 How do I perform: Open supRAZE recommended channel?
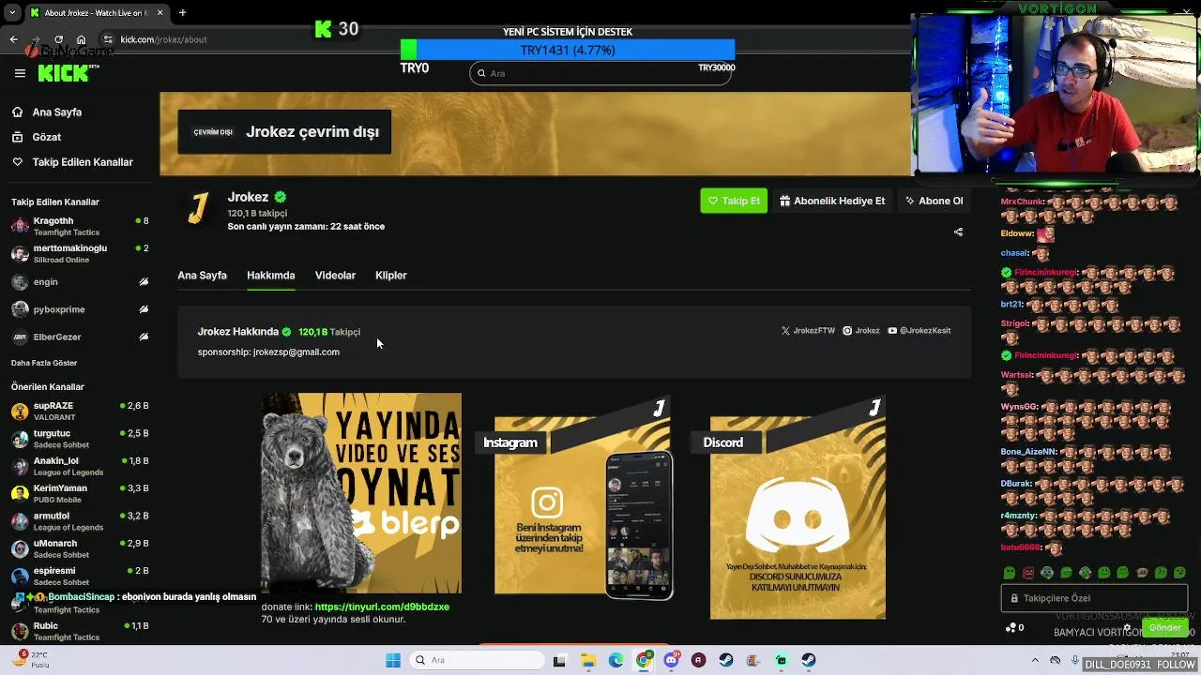pos(80,411)
